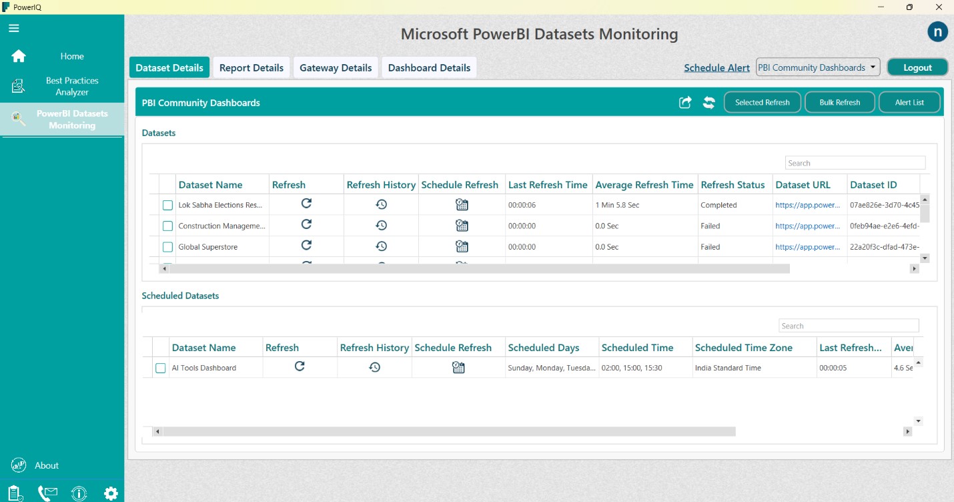The image size is (954, 502).
Task: Switch to the Dataset Details tab
Action: click(169, 67)
